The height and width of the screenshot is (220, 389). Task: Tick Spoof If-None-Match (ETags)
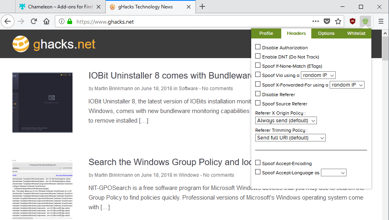coord(258,65)
